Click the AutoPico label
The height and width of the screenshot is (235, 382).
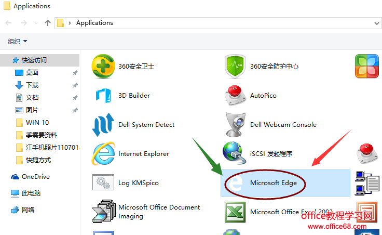pos(263,96)
